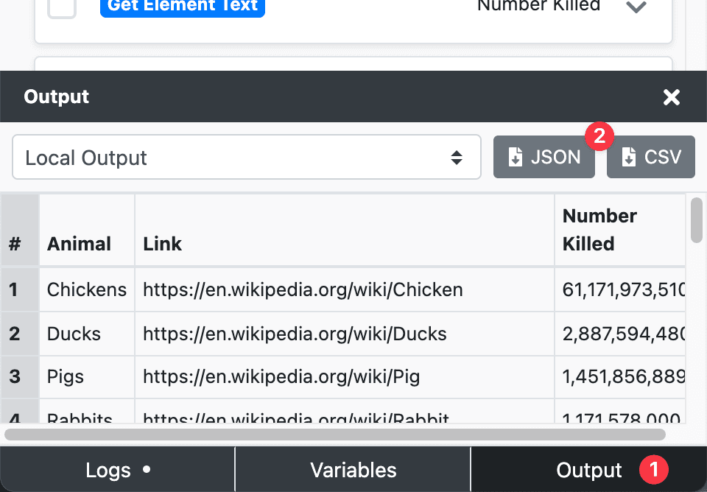
Task: Close the Output panel with X icon
Action: click(671, 97)
